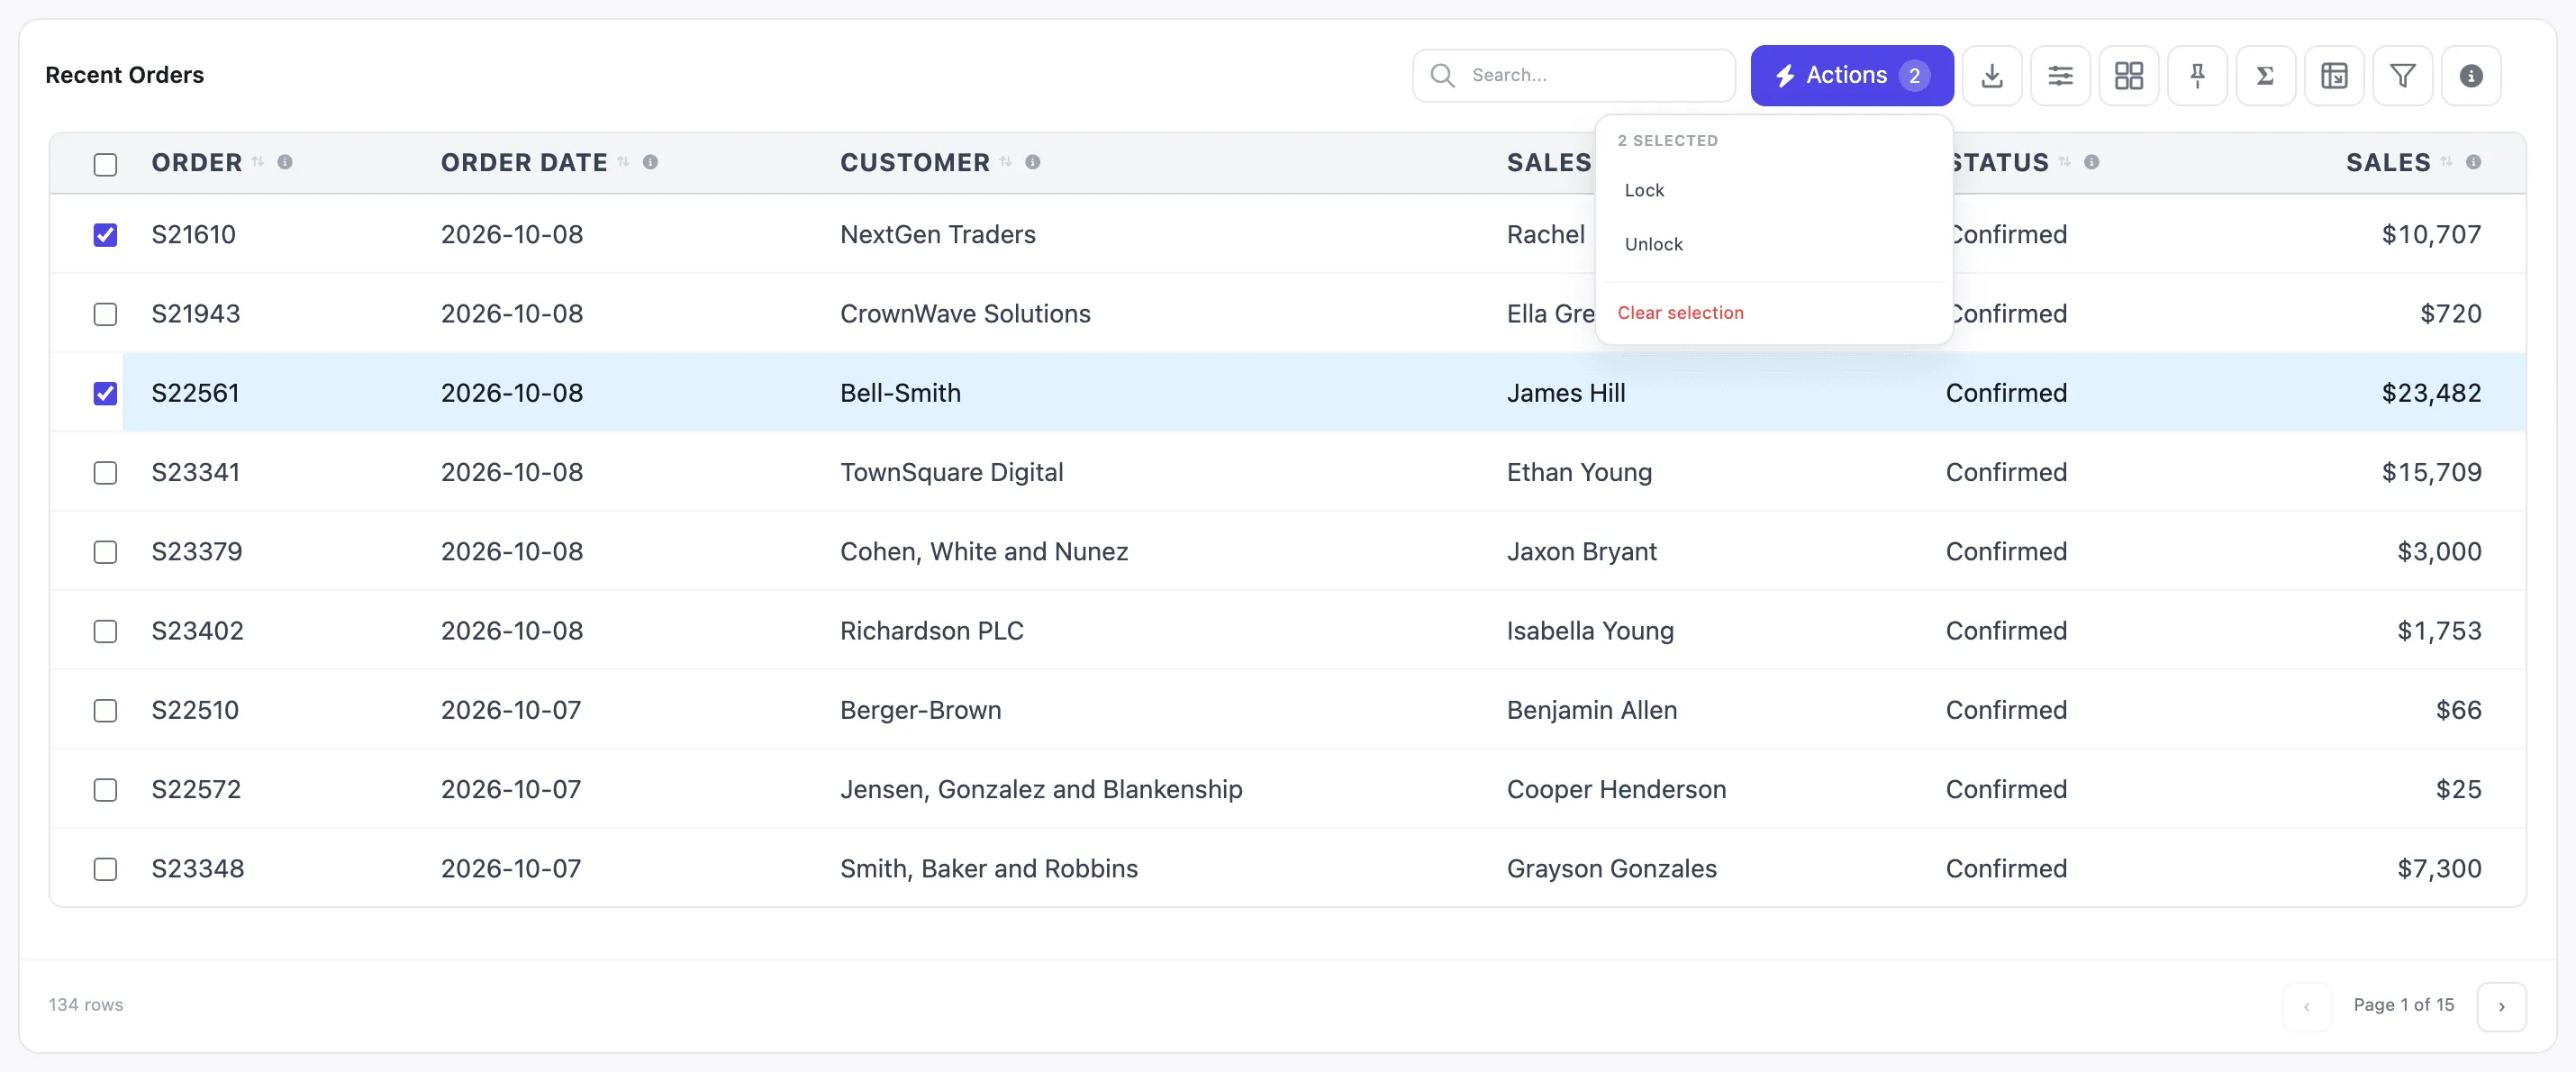Click the previous page arrow
The width and height of the screenshot is (2576, 1072).
pos(2307,1006)
